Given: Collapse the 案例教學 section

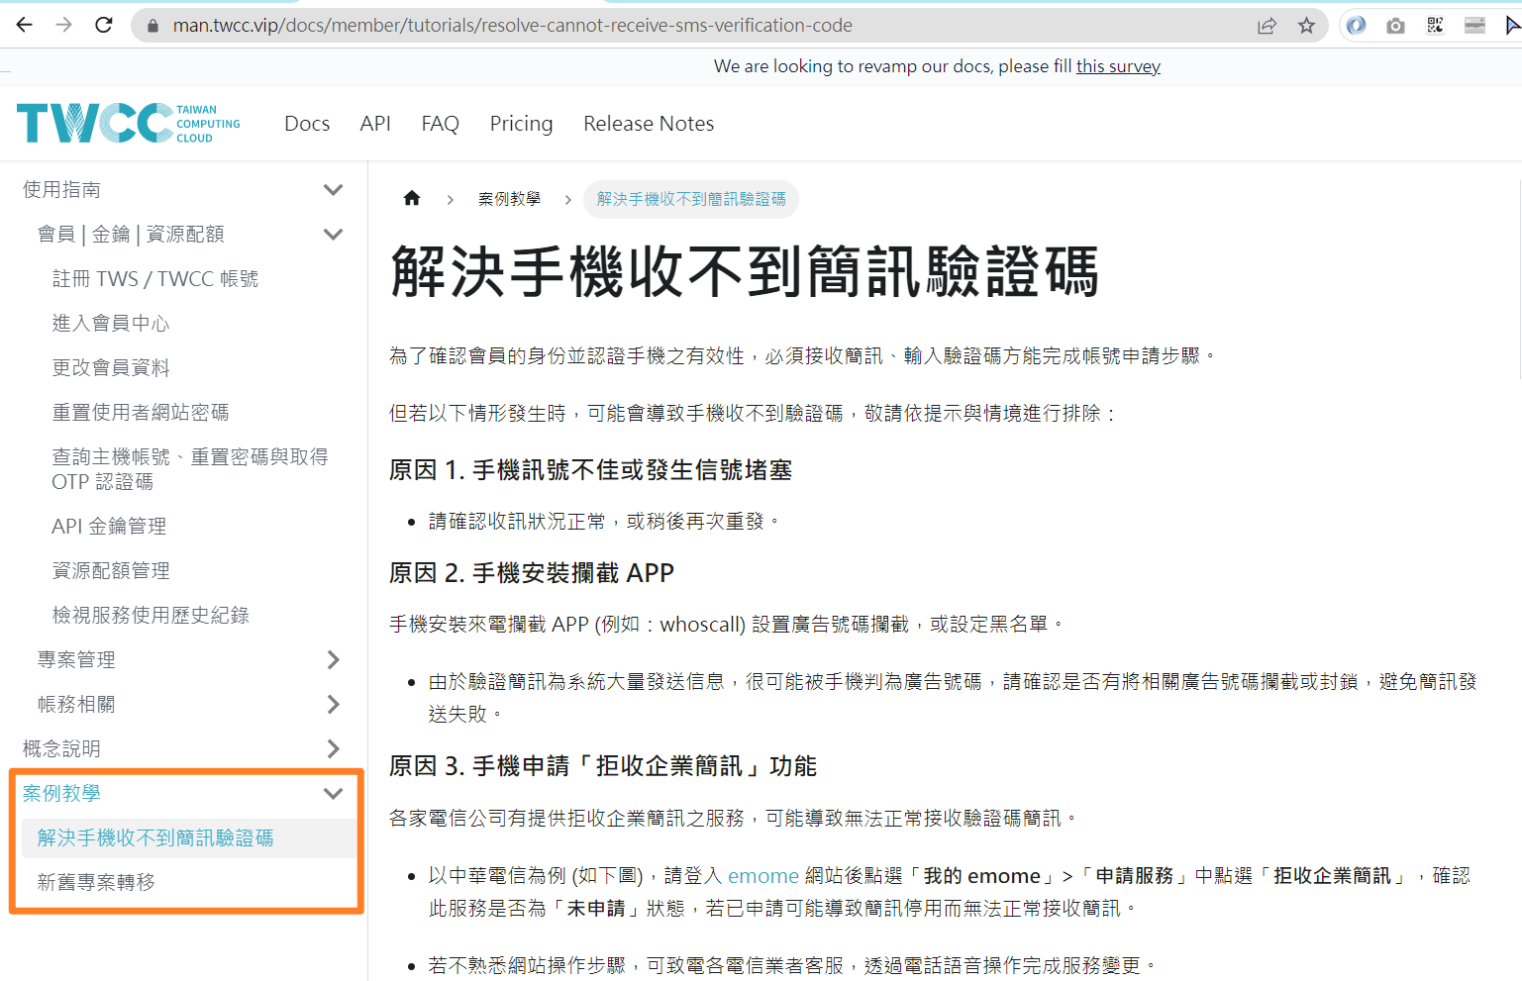Looking at the screenshot, I should click(332, 793).
